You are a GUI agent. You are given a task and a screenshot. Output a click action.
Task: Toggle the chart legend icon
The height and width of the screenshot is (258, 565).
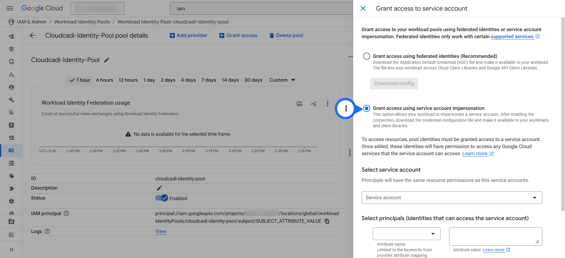pyautogui.click(x=299, y=103)
